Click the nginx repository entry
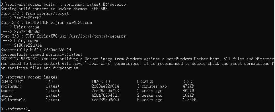Image resolution: width=275 pixels, height=112 pixels. pos(6,96)
